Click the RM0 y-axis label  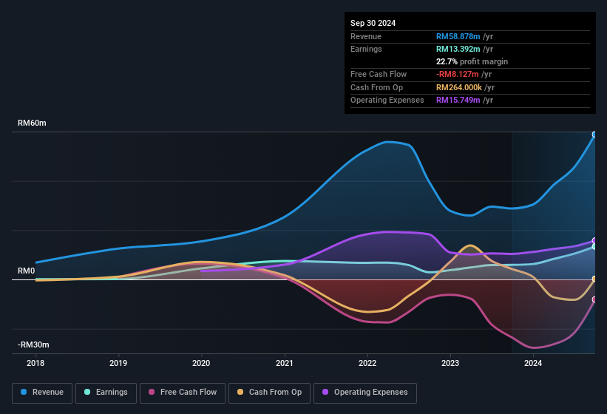coord(27,271)
